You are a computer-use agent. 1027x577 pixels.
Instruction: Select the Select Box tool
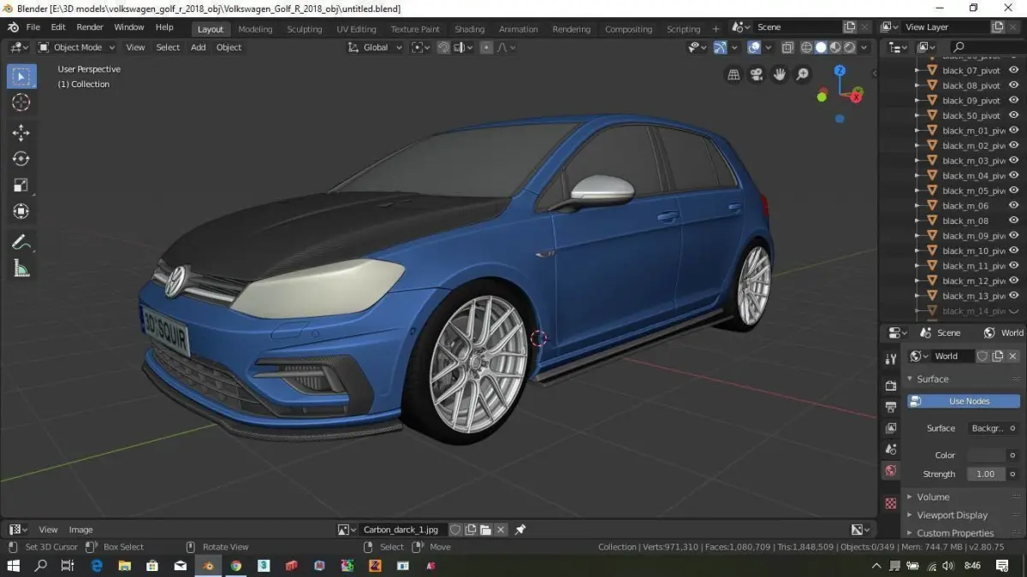[x=21, y=77]
